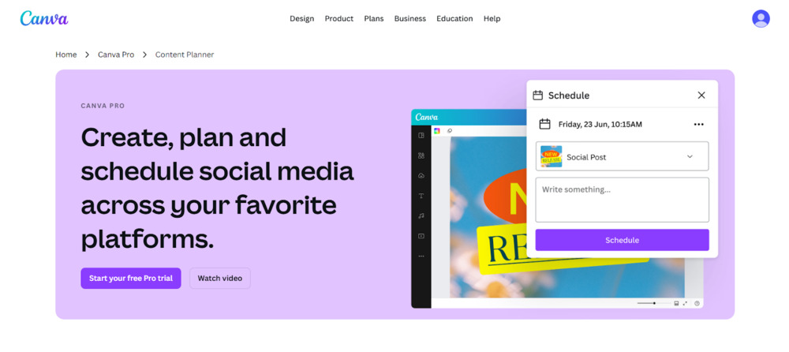Viewport: 789px width, 352px height.
Task: Open the Audio music note icon in sidebar
Action: click(421, 215)
